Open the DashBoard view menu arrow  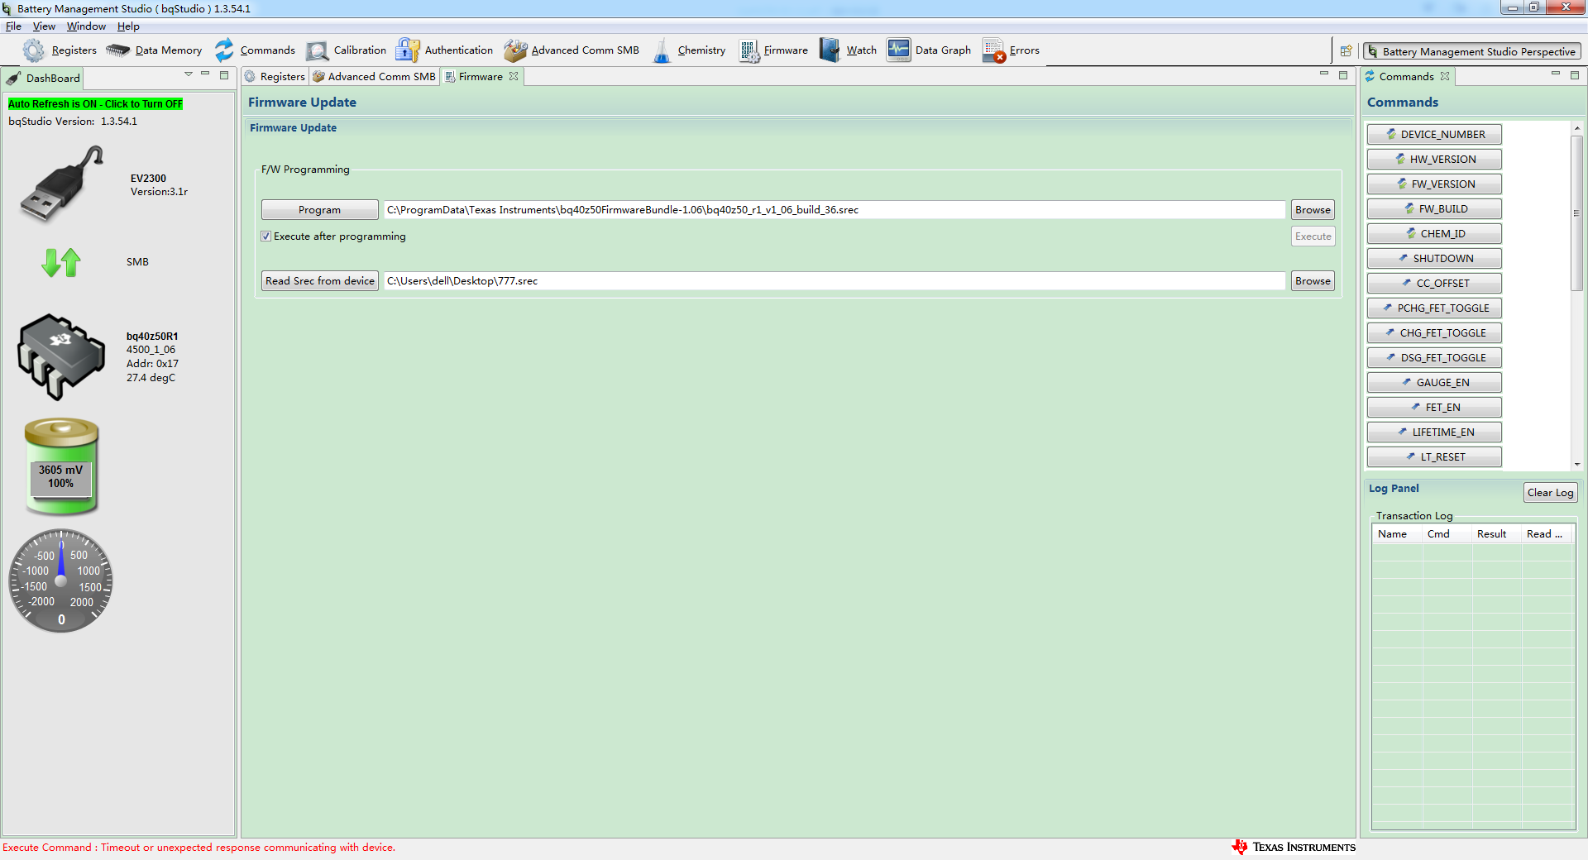tap(189, 74)
